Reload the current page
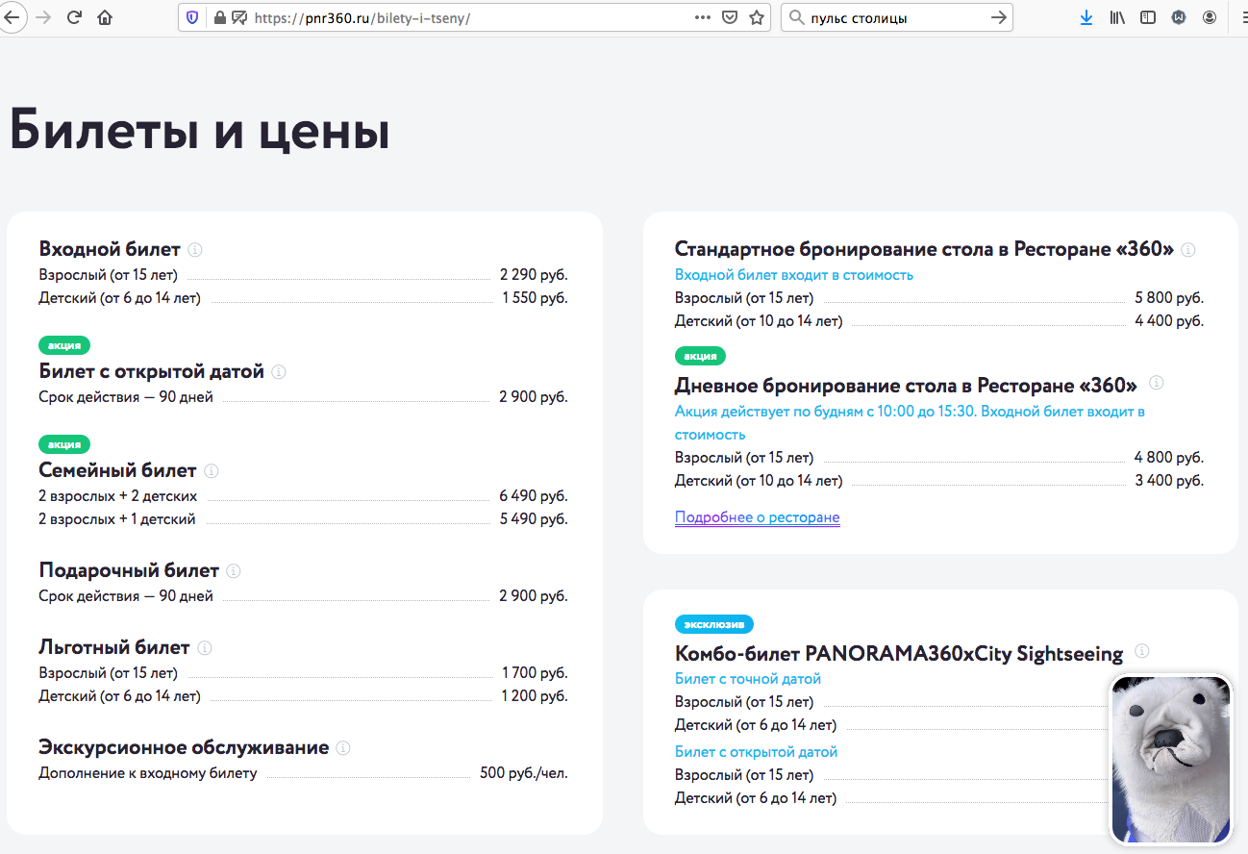 pos(74,17)
